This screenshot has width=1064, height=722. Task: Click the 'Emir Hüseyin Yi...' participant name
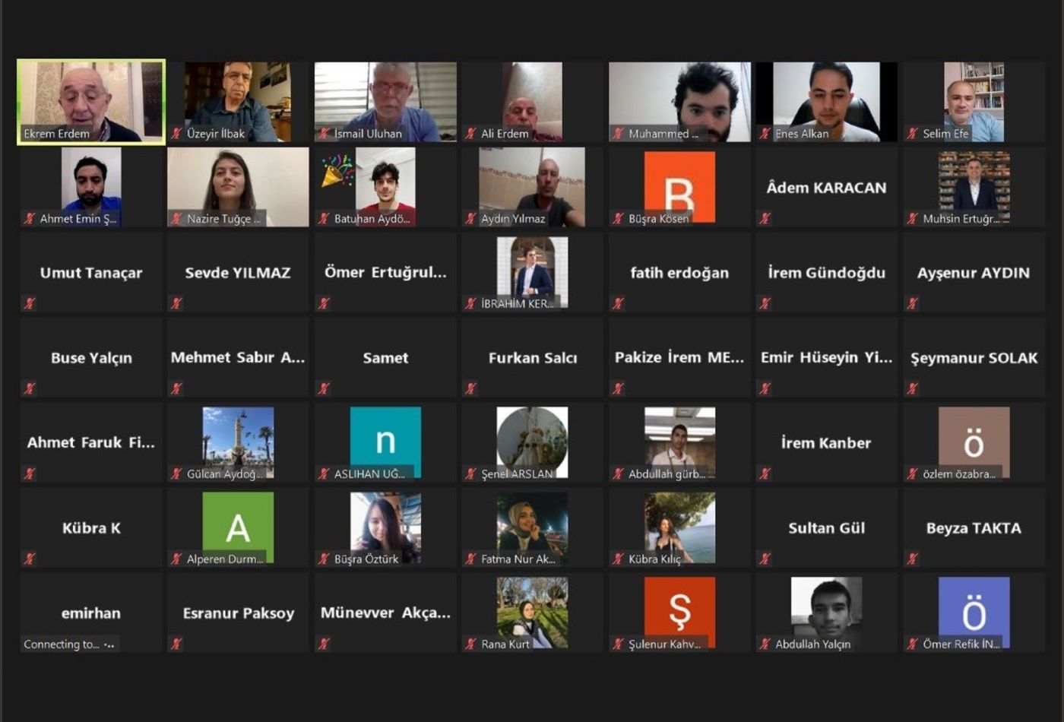(826, 357)
